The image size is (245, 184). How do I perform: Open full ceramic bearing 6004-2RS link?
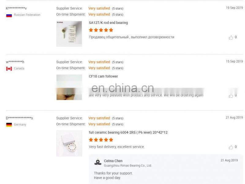(128, 133)
